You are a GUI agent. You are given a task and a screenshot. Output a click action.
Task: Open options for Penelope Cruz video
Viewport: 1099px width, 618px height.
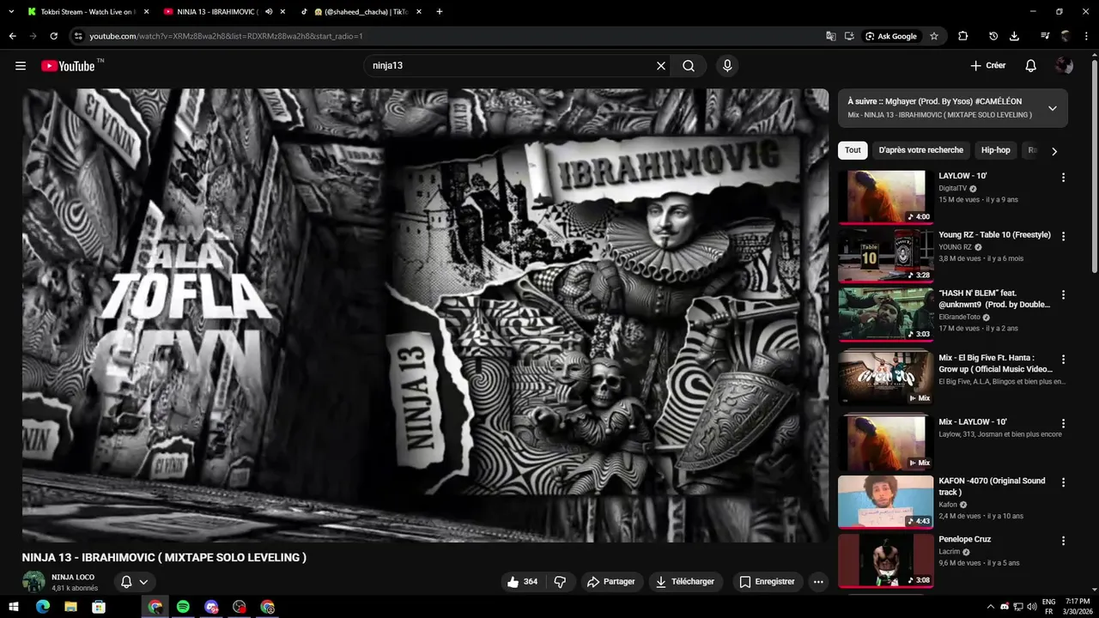click(1063, 541)
